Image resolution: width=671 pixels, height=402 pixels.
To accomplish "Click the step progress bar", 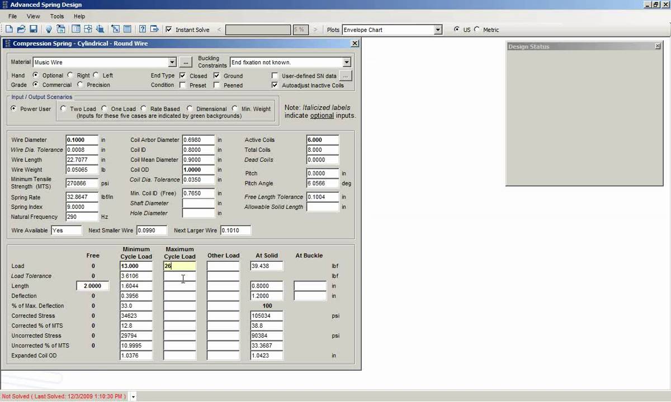I will pos(258,30).
